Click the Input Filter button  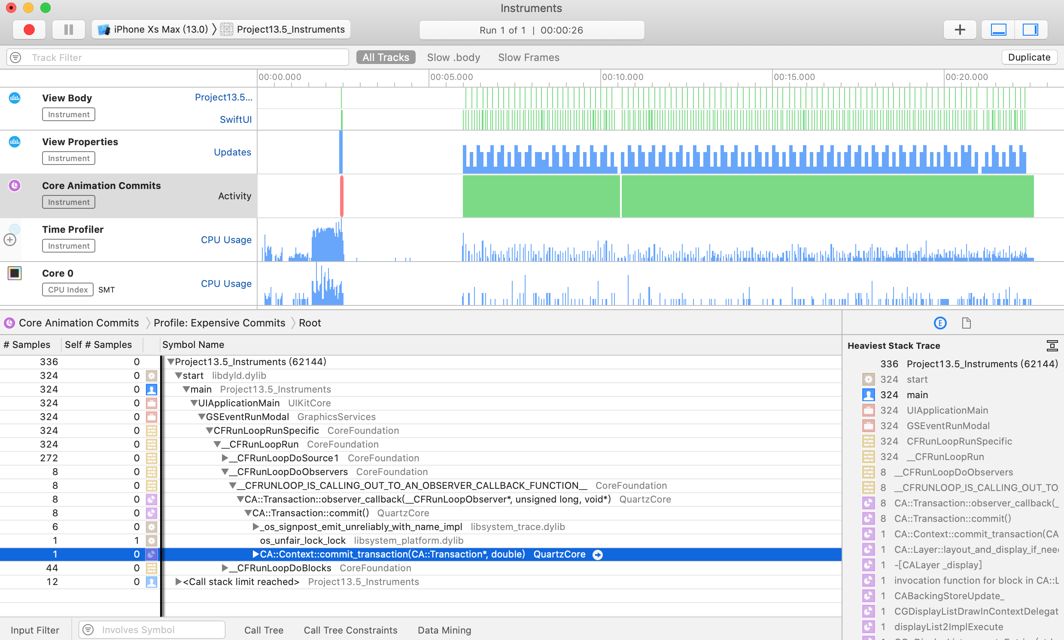(35, 630)
